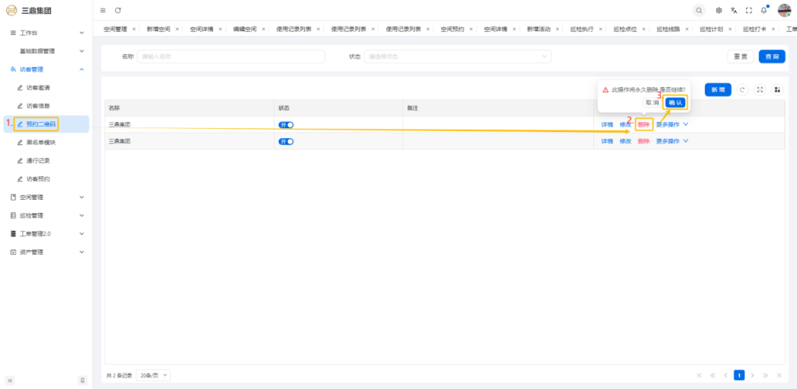The height and width of the screenshot is (389, 797).
Task: Open column settings grid icon
Action: (777, 89)
